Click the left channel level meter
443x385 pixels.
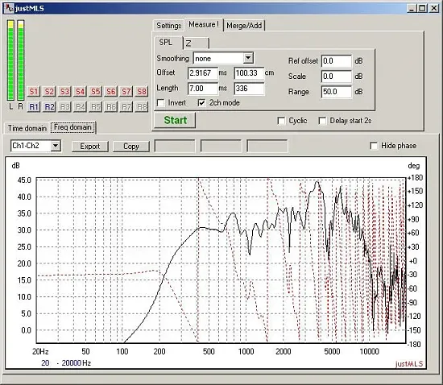click(x=10, y=60)
